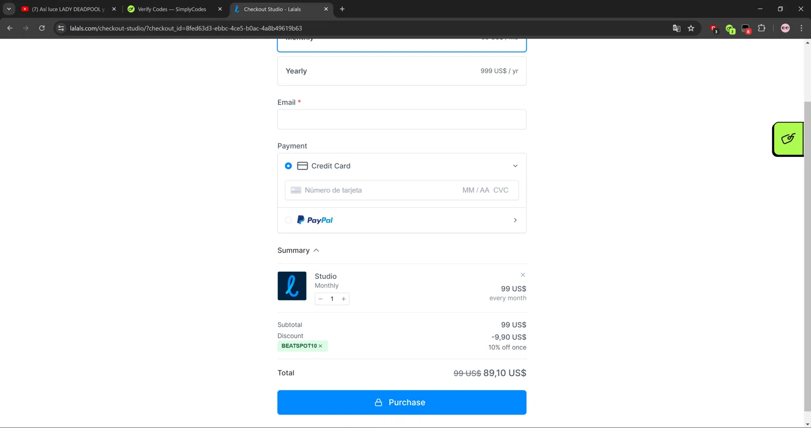Collapse the Credit Card chevron
811x428 pixels.
pyautogui.click(x=515, y=166)
